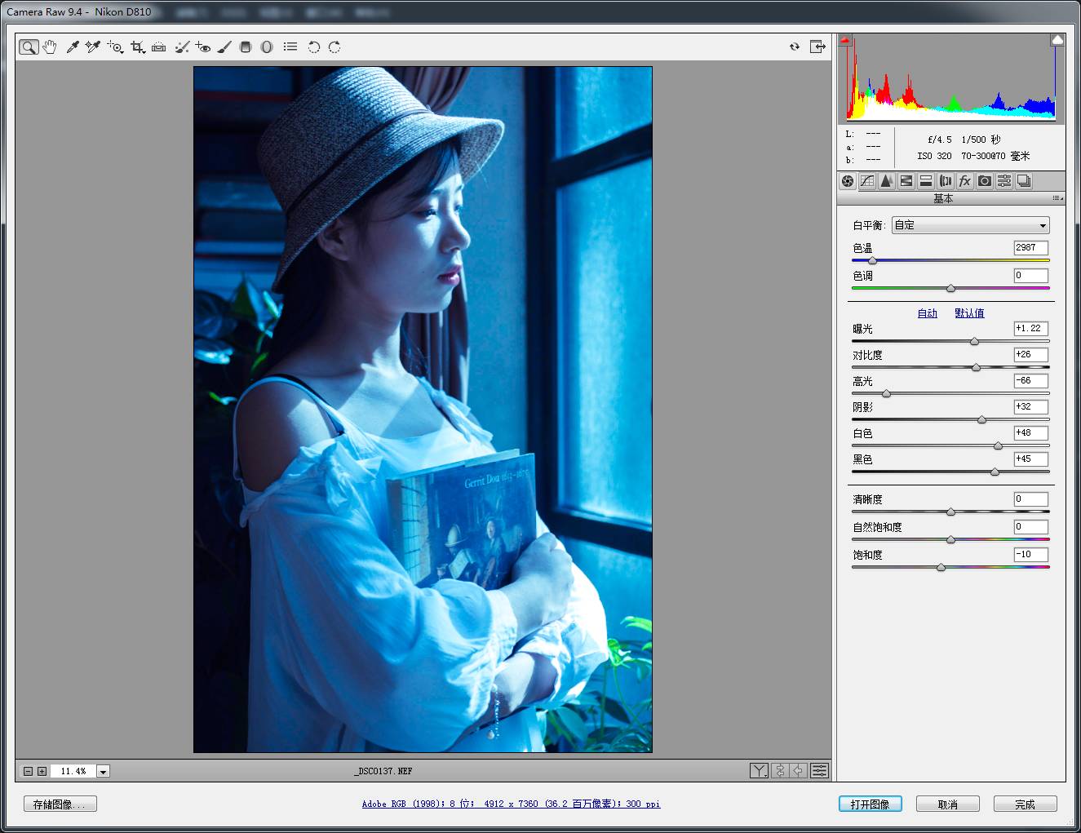Open the 基本 panel options menu
Screen dimensions: 1081x833
click(1057, 198)
